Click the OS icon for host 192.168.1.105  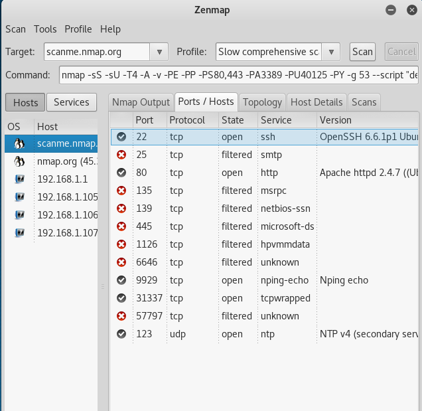coord(19,197)
